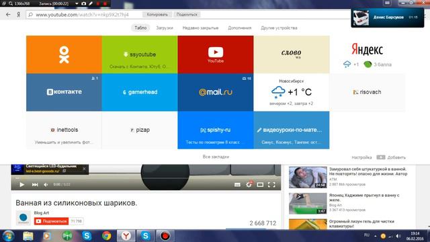The width and height of the screenshot is (430, 242).
Task: Click the Яндекс 'Я' home button
Action: [x=18, y=15]
